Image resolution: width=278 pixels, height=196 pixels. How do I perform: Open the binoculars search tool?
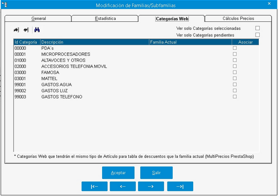pyautogui.click(x=37, y=30)
